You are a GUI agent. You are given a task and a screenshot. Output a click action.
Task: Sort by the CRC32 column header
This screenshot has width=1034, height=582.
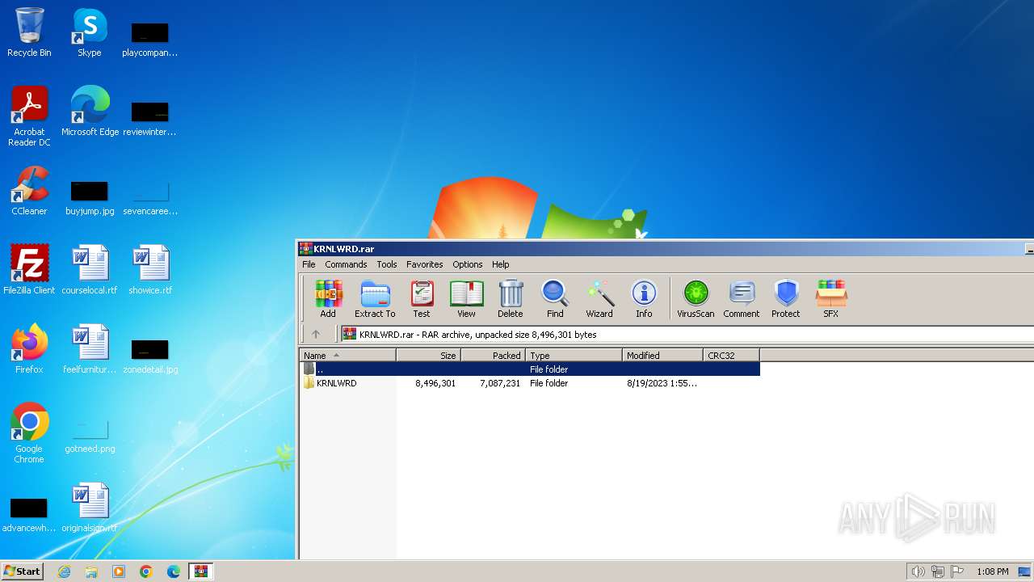point(732,355)
